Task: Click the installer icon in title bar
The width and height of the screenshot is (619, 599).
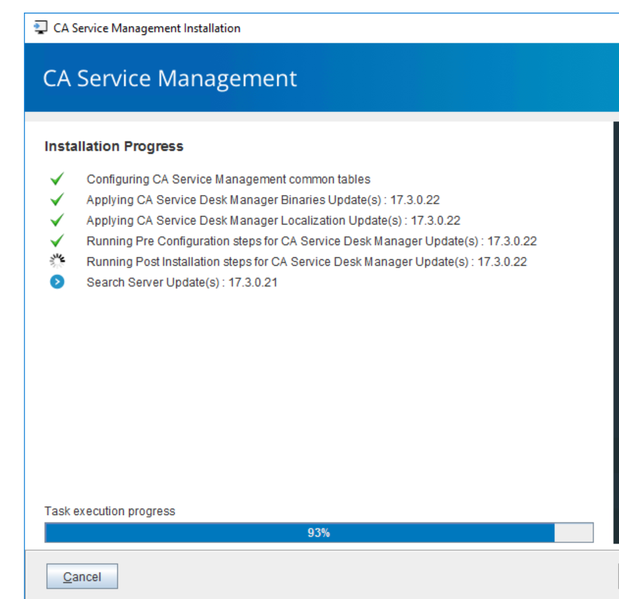Action: (x=40, y=28)
